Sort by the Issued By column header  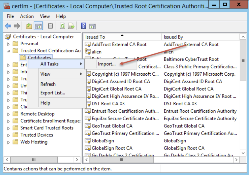tap(200, 37)
